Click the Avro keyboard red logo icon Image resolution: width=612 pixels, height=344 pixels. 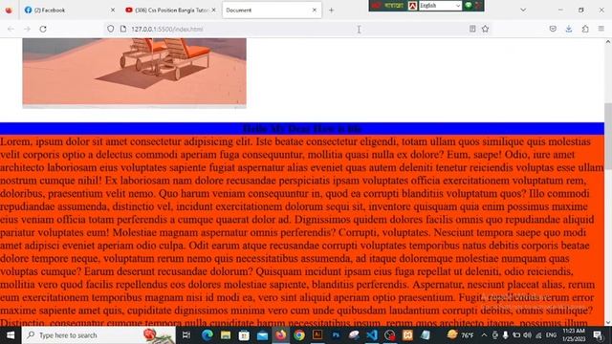pos(412,6)
